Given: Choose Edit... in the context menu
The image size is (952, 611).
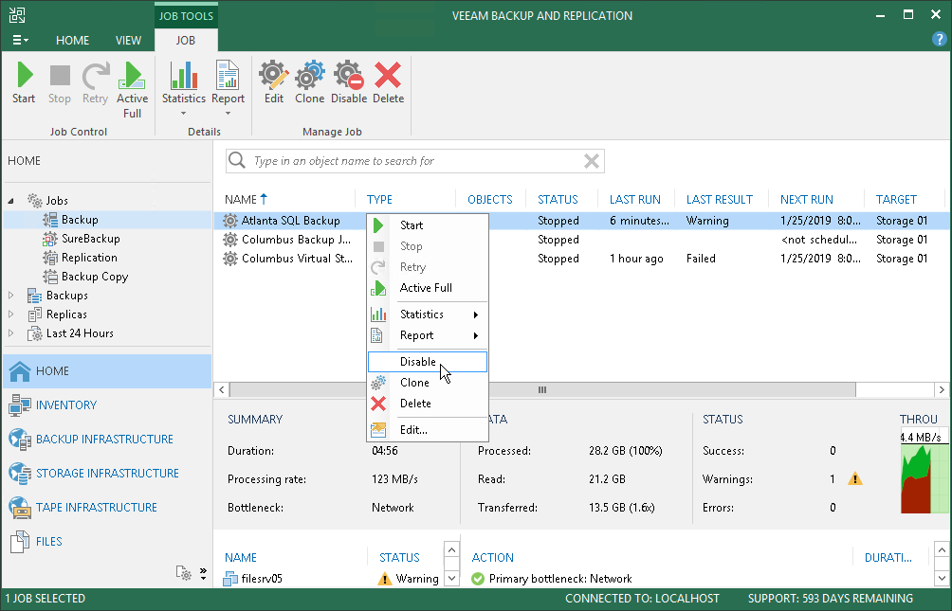Looking at the screenshot, I should click(x=428, y=429).
